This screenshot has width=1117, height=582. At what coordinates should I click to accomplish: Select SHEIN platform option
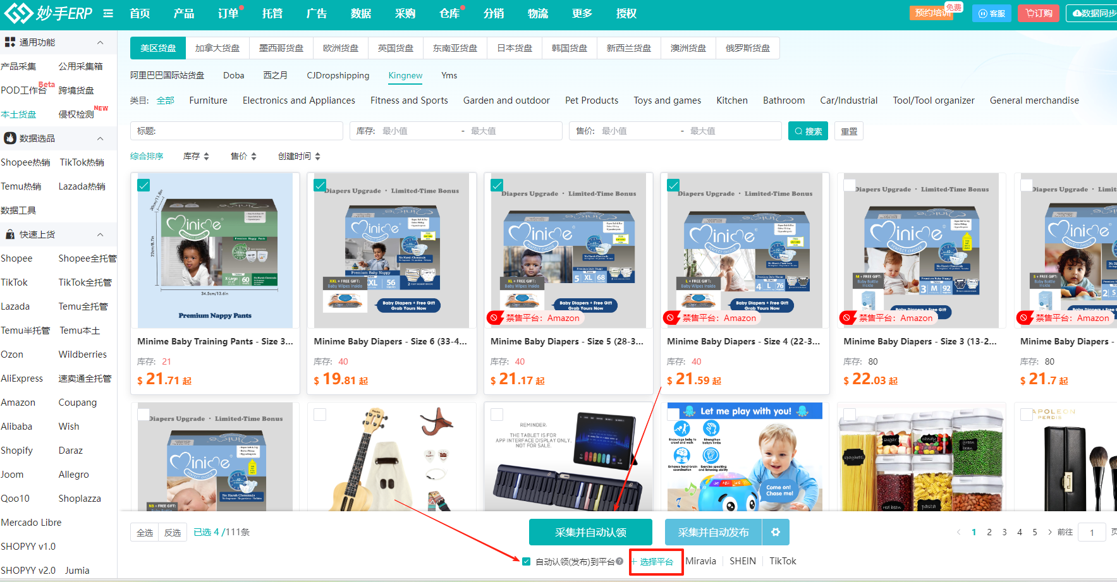click(x=743, y=561)
